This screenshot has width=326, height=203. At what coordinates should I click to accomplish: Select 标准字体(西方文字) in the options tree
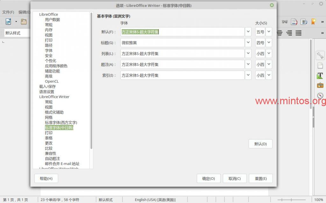click(61, 123)
